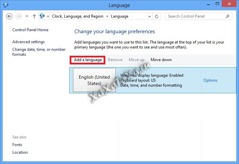Open Control Panel Home

coord(30,30)
